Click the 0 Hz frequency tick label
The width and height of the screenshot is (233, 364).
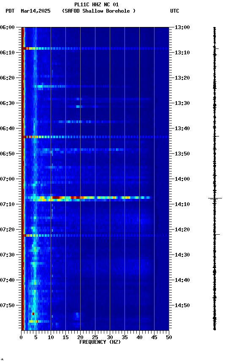[22, 337]
